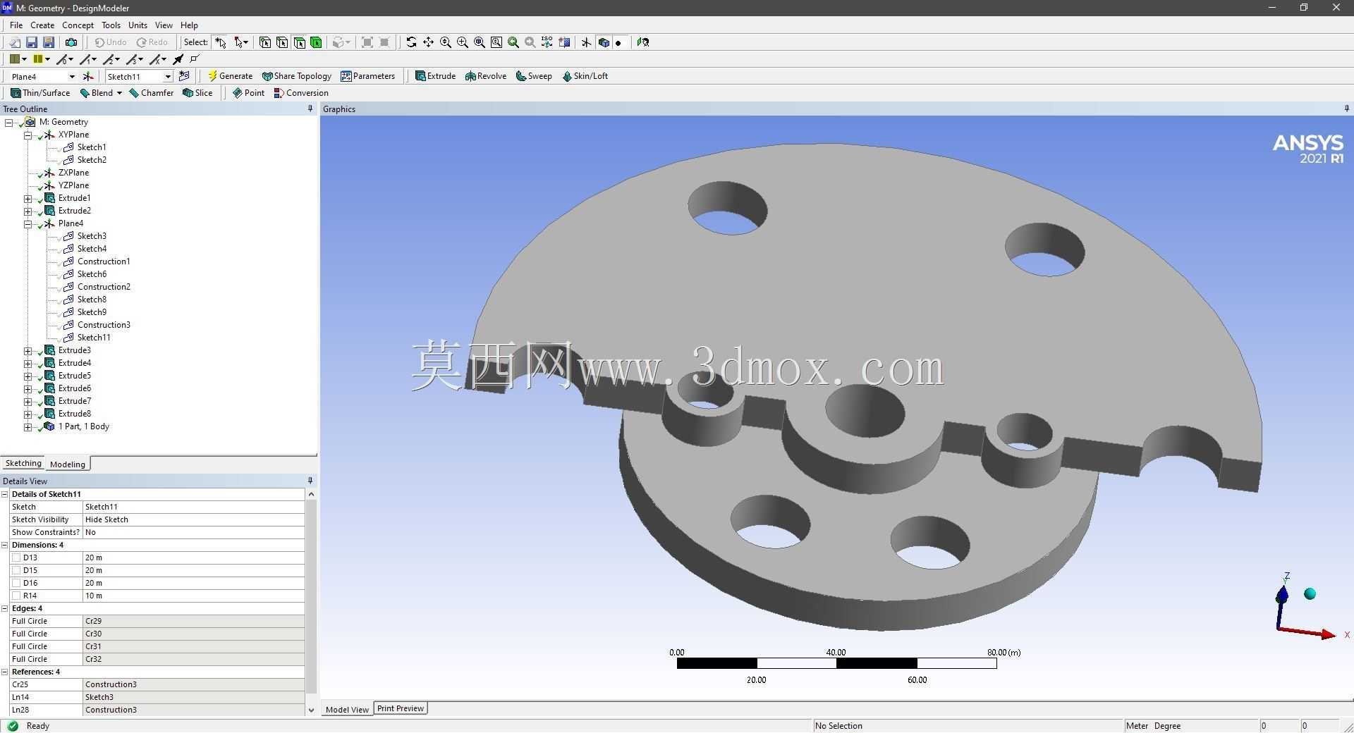
Task: Click the red X axis of triad
Action: (1309, 632)
